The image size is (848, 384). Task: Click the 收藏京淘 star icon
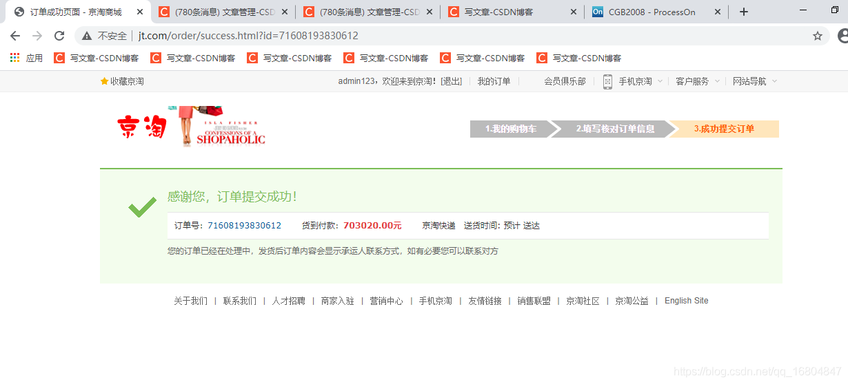[x=105, y=81]
